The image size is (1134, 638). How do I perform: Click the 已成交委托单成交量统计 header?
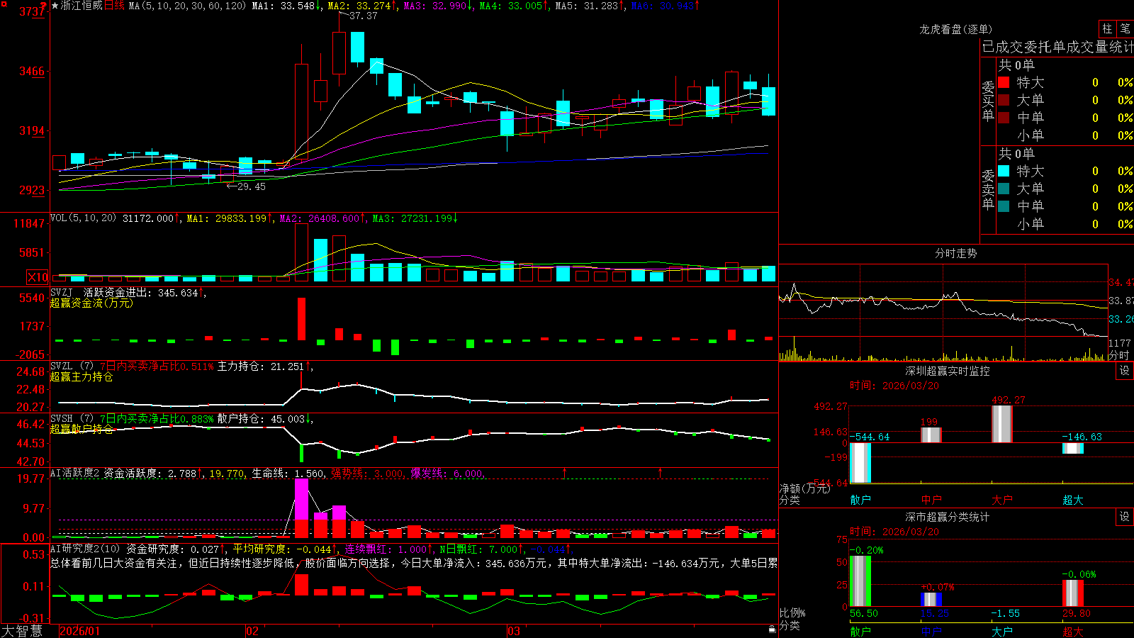[1057, 47]
